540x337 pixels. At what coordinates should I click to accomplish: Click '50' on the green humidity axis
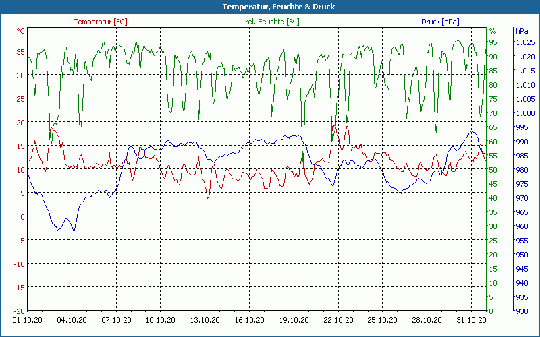click(493, 170)
